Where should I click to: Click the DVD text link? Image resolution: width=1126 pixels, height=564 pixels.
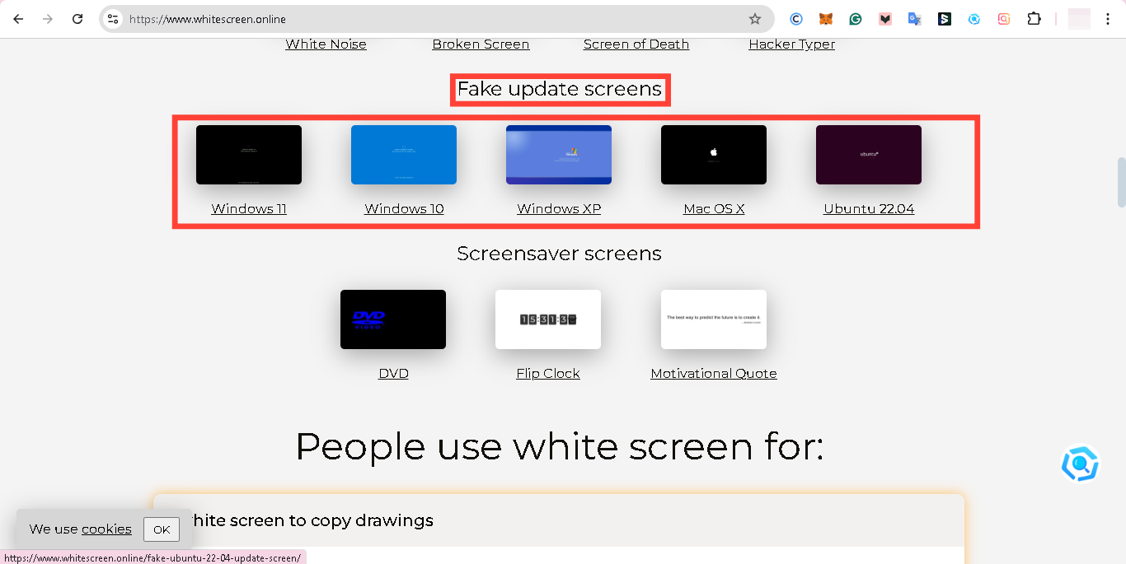click(393, 374)
